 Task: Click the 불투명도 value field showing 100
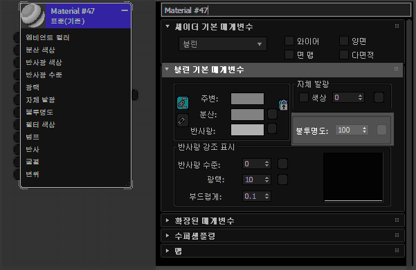coord(347,130)
